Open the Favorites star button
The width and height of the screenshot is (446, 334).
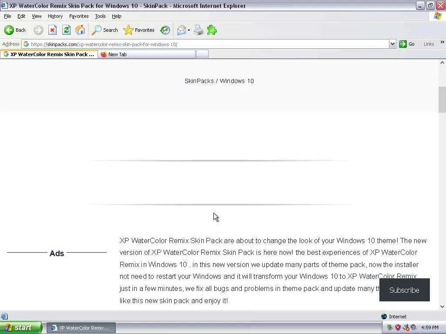pos(139,30)
